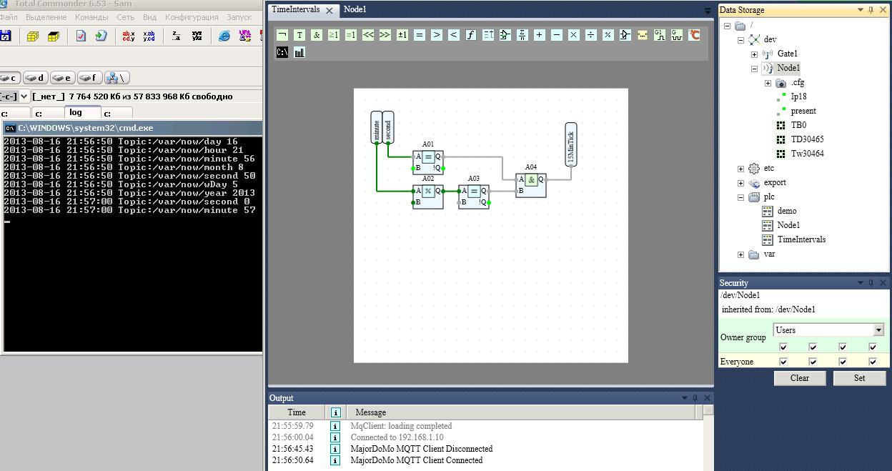
Task: Toggle the last Everyone permission checkbox
Action: 873,362
